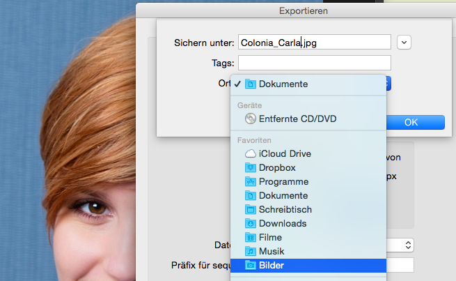Open the Dateiformat popup stepper arrows

(x=408, y=245)
